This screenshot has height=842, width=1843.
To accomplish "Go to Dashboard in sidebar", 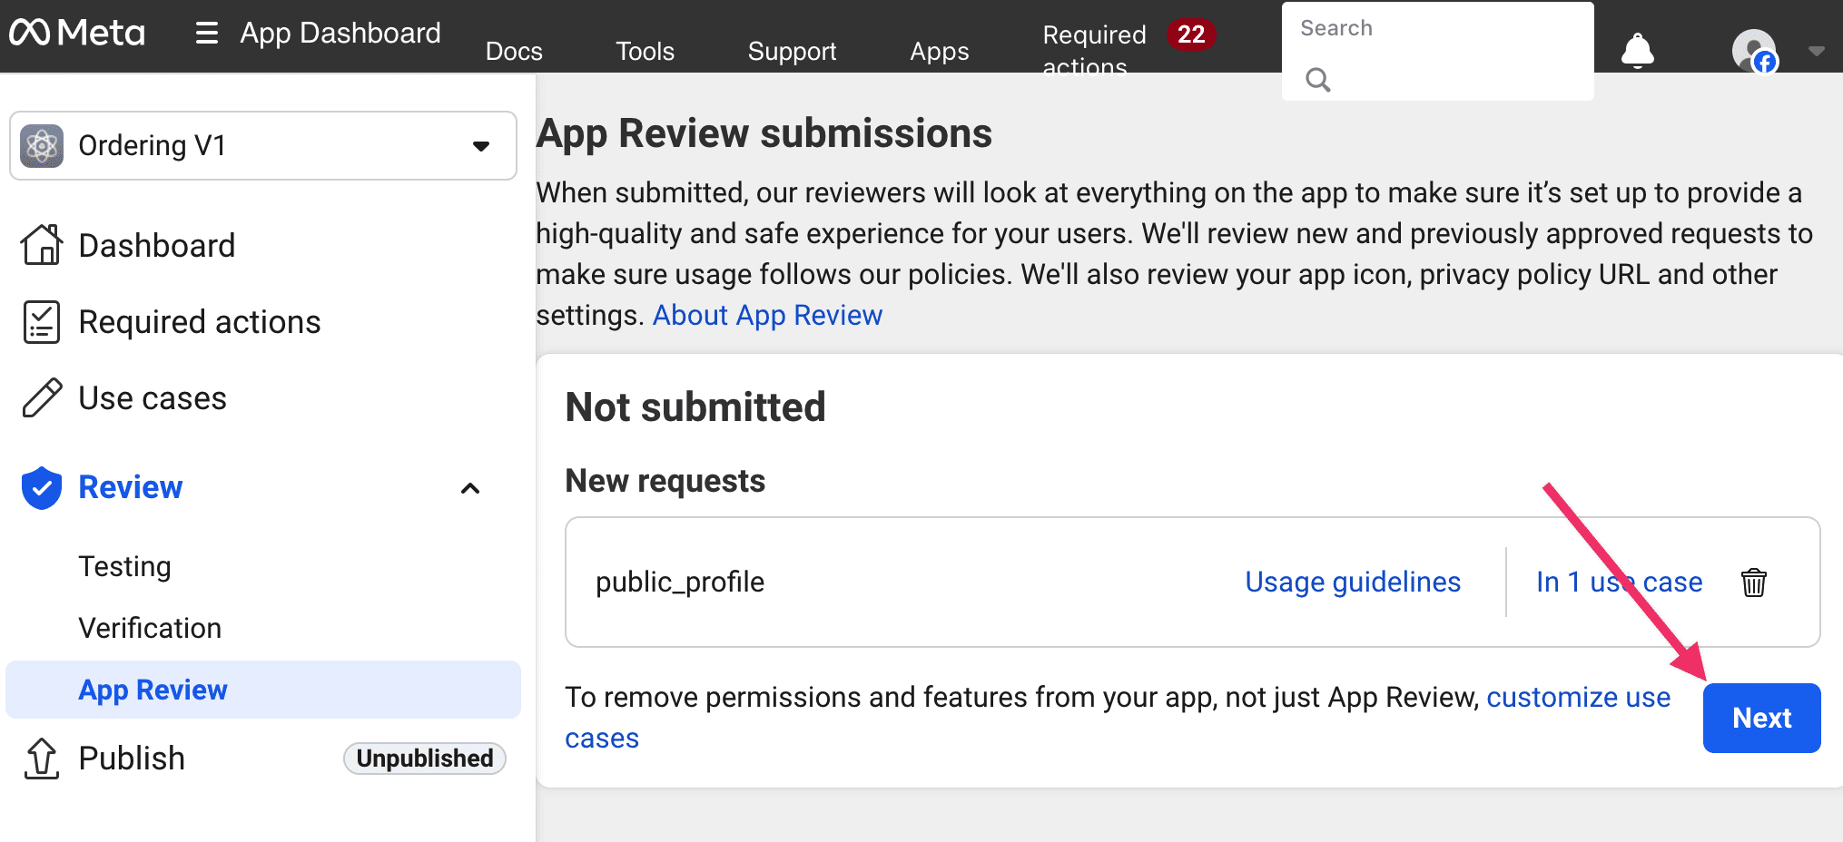I will coord(156,245).
